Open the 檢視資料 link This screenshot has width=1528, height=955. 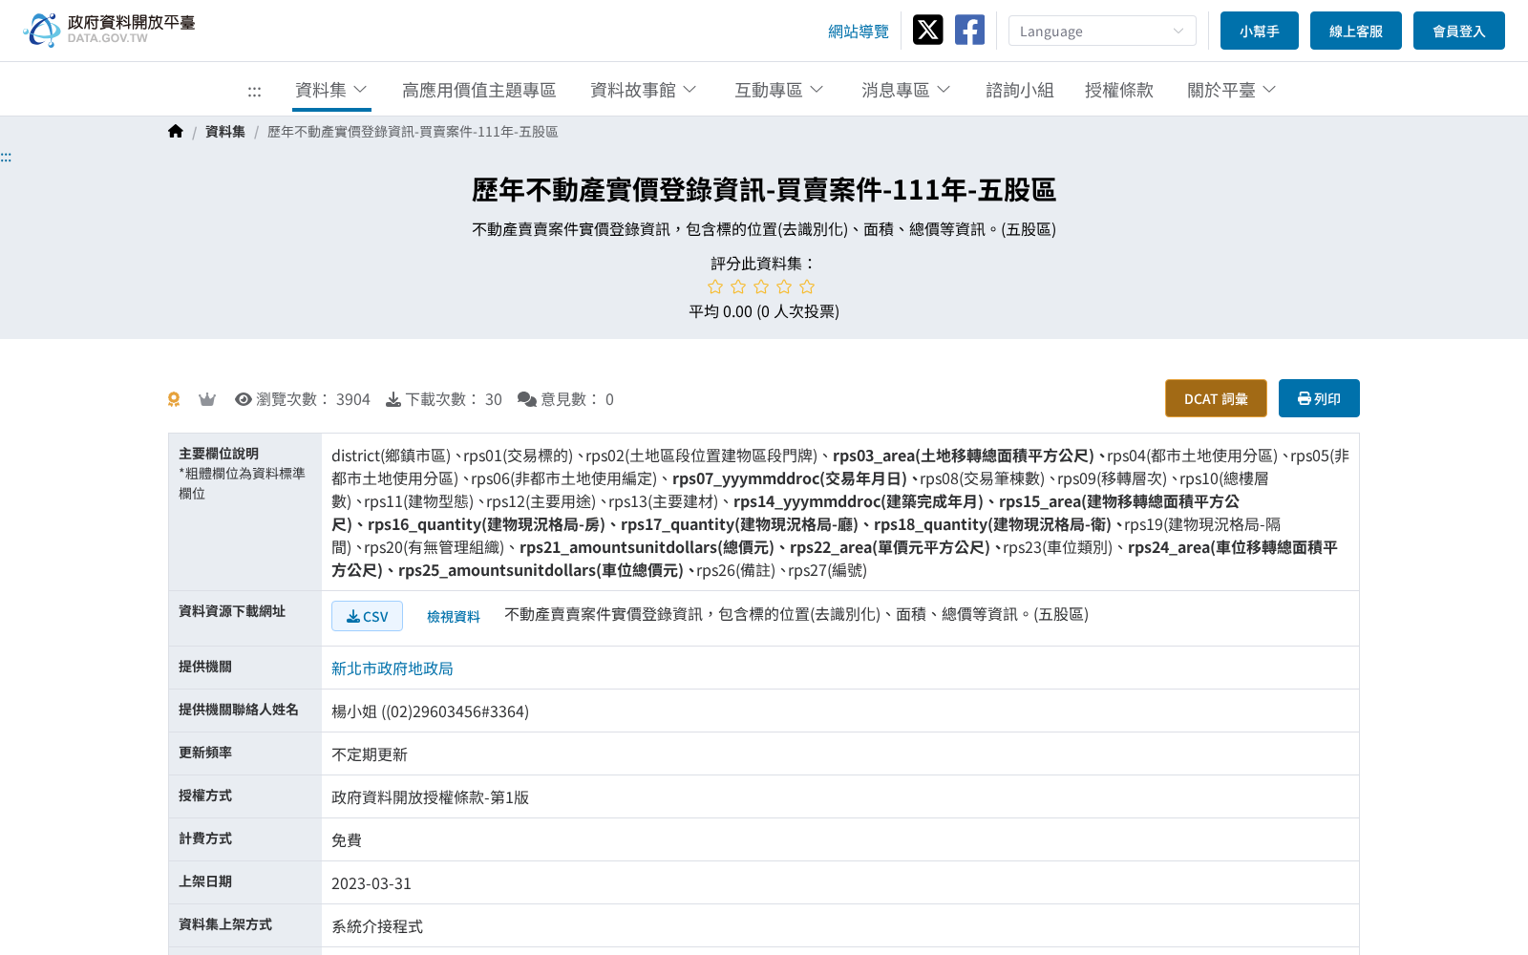coord(454,616)
